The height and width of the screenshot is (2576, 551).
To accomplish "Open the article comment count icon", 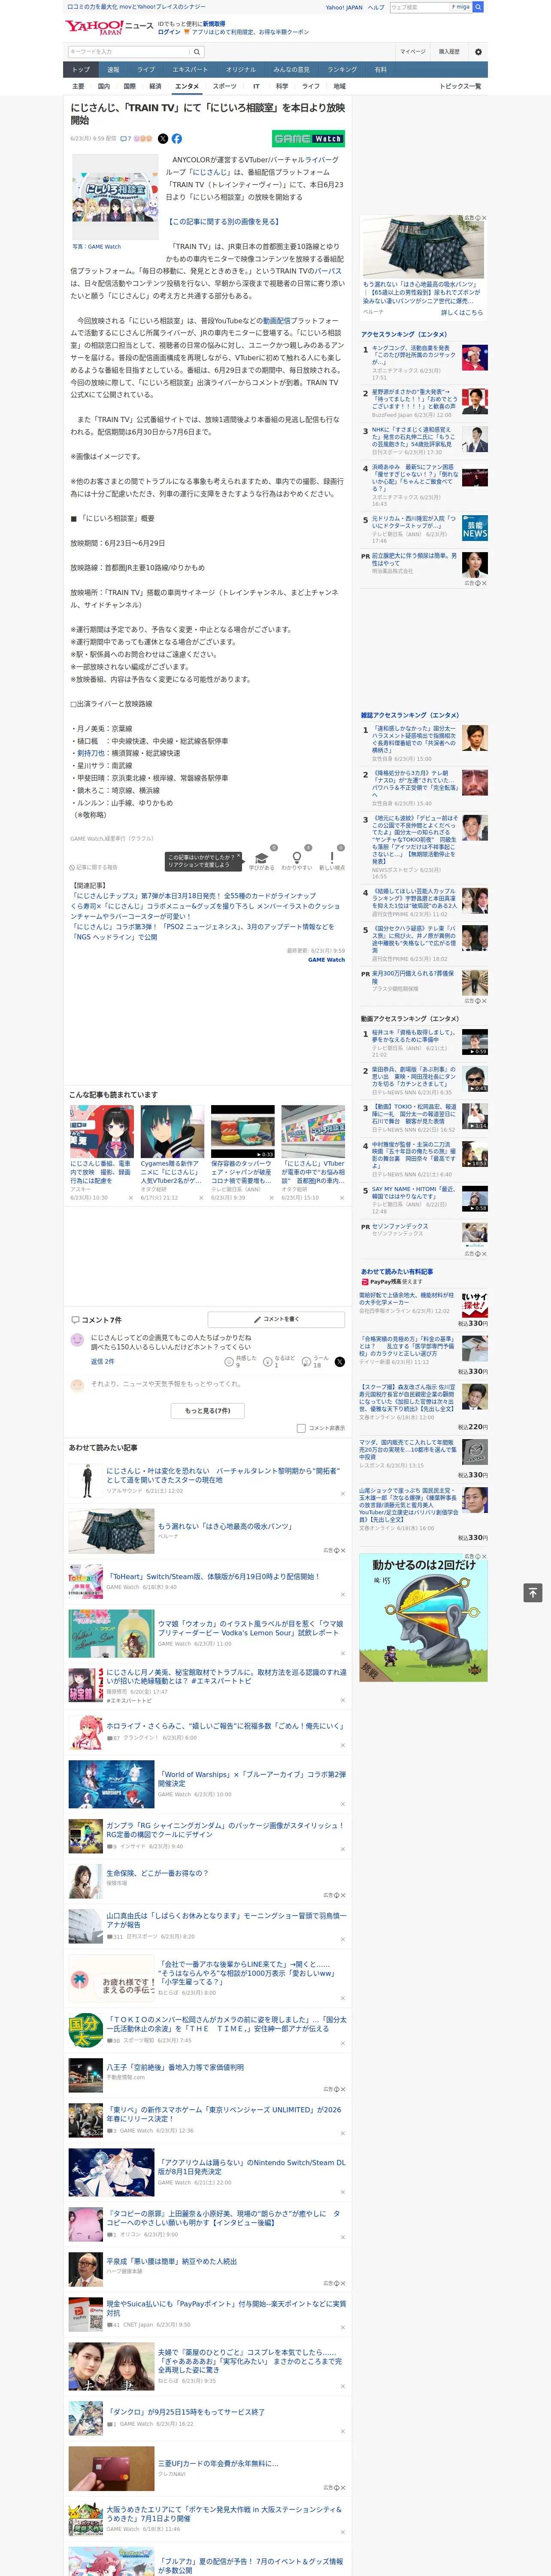I will [126, 139].
